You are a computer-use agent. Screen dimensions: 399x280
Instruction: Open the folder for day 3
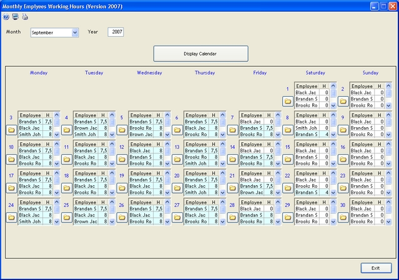(x=11, y=130)
